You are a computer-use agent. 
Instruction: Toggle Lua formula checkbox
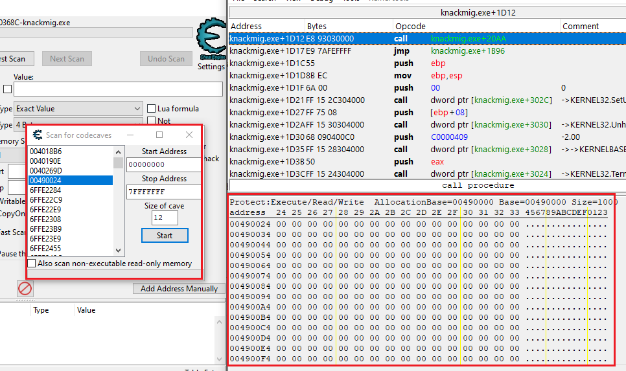click(x=151, y=109)
